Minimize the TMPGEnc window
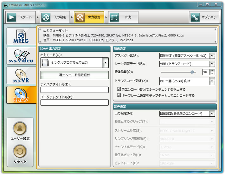The image size is (225, 175). click(x=201, y=4)
